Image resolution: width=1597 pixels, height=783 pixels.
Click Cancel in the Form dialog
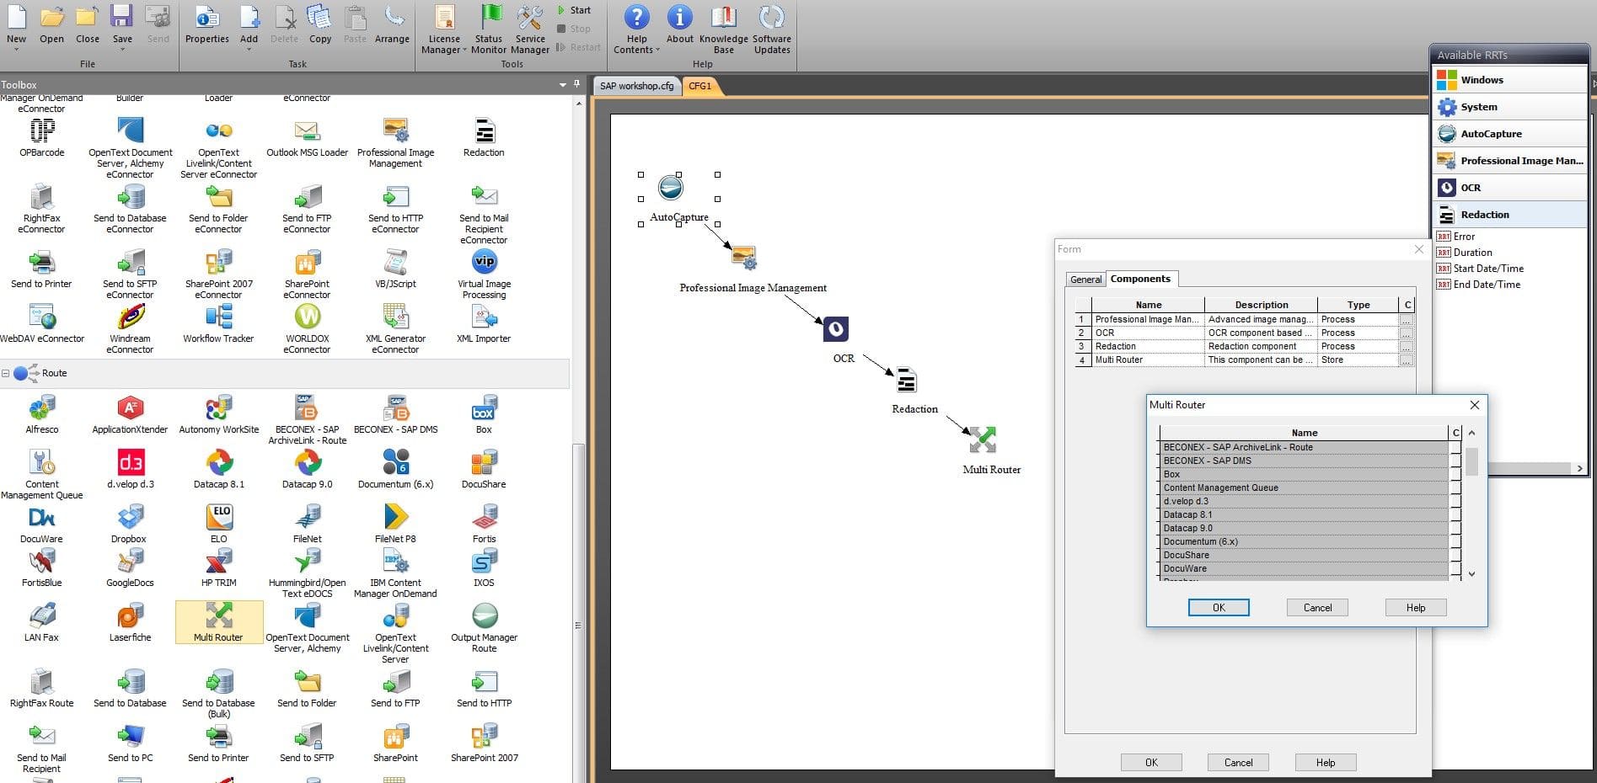tap(1238, 763)
